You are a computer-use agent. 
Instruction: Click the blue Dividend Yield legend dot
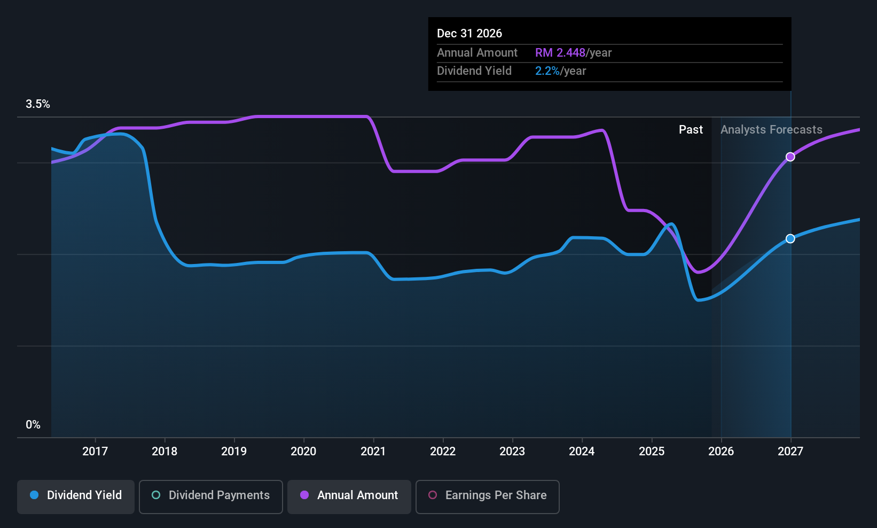pyautogui.click(x=34, y=495)
